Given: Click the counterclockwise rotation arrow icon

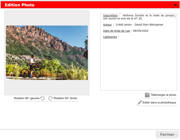Looking at the screenshot, I should (x=42, y=98).
